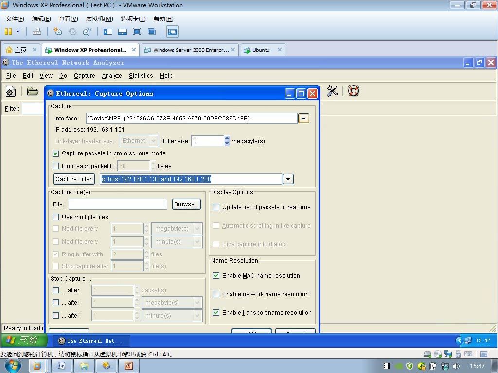Click the XP 开始 Start button
This screenshot has width=498, height=373.
[x=24, y=340]
